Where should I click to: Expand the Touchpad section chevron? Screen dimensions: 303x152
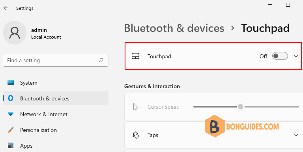pyautogui.click(x=296, y=56)
